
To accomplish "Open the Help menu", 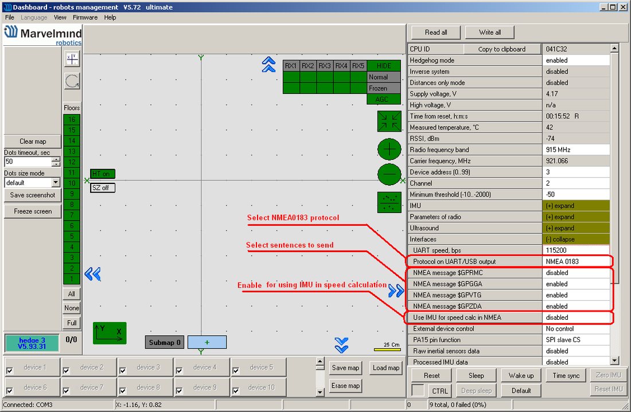I will [x=110, y=17].
